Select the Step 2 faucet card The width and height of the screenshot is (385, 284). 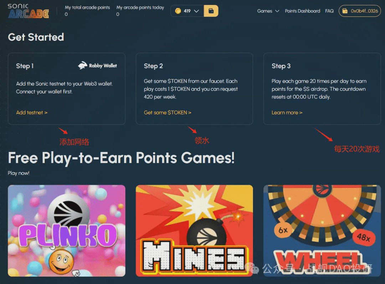194,89
